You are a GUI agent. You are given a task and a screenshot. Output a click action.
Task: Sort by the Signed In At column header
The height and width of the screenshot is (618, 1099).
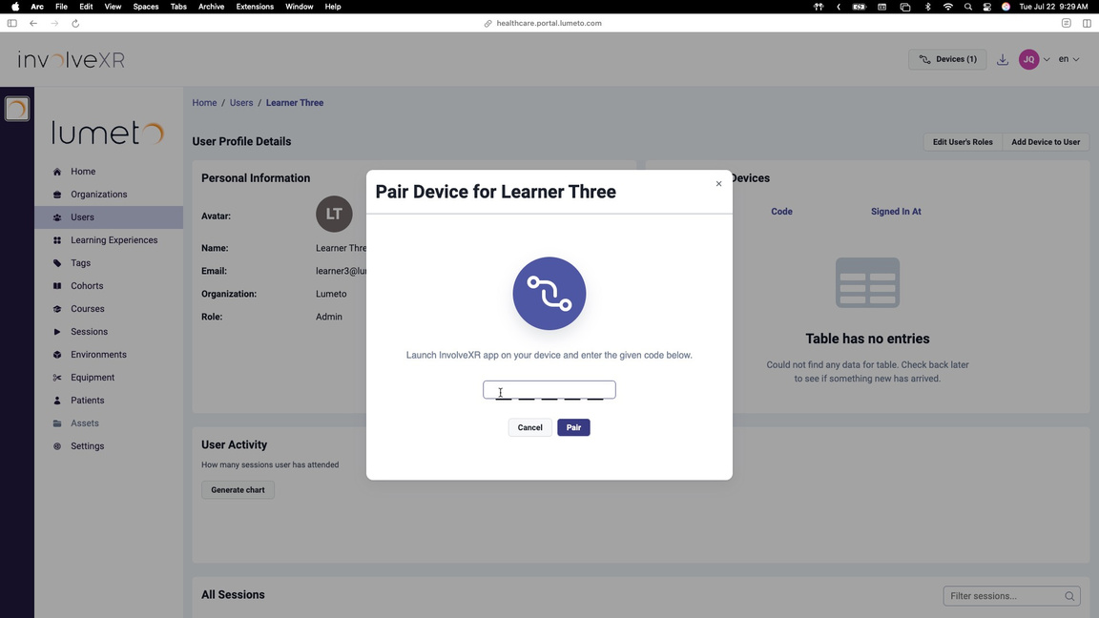(x=896, y=212)
